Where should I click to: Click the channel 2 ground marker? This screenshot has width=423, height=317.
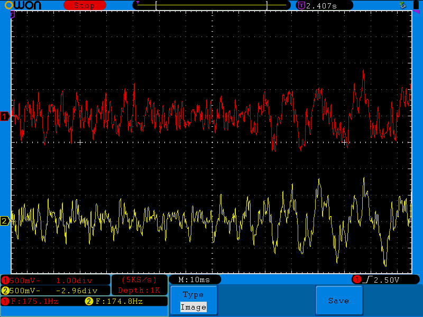tap(5, 221)
